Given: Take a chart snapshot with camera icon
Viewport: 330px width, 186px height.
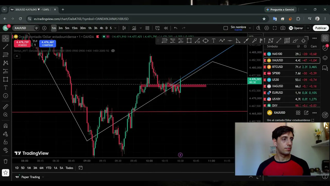Looking at the screenshot, I should (283, 28).
